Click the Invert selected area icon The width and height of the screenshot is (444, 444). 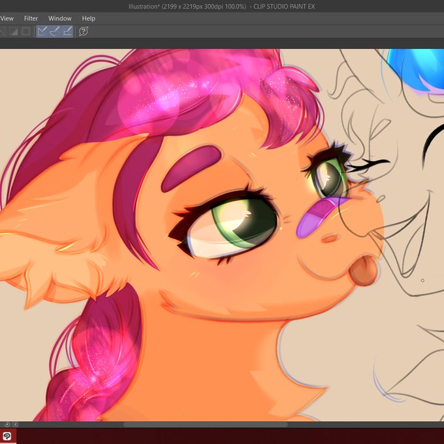13,31
